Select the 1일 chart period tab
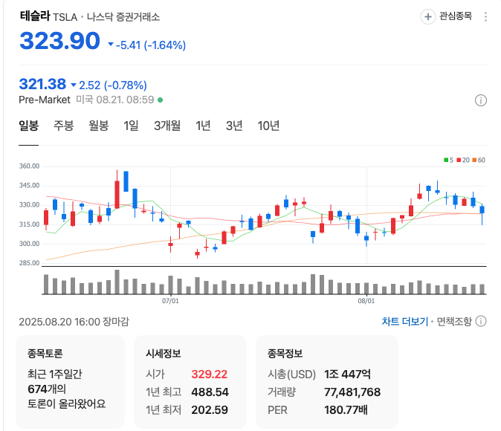Image resolution: width=501 pixels, height=431 pixels. coord(131,126)
